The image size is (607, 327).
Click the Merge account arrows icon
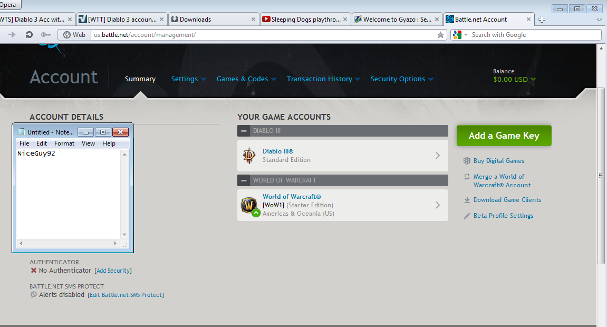tap(467, 177)
